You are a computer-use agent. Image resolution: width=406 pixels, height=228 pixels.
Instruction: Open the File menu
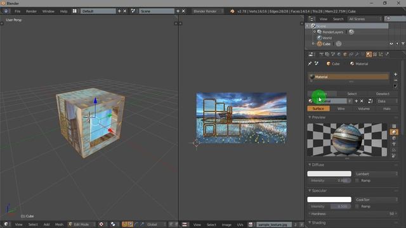click(x=17, y=11)
